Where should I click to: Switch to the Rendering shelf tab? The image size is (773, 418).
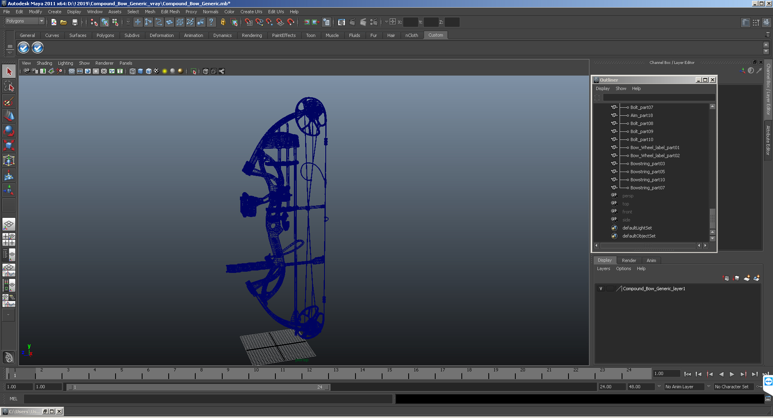[252, 35]
